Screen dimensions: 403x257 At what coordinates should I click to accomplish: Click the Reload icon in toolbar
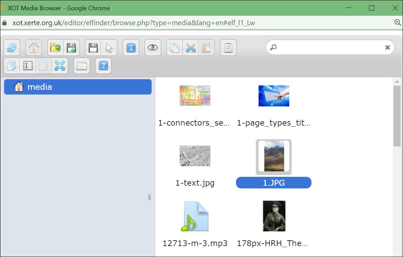pos(12,48)
